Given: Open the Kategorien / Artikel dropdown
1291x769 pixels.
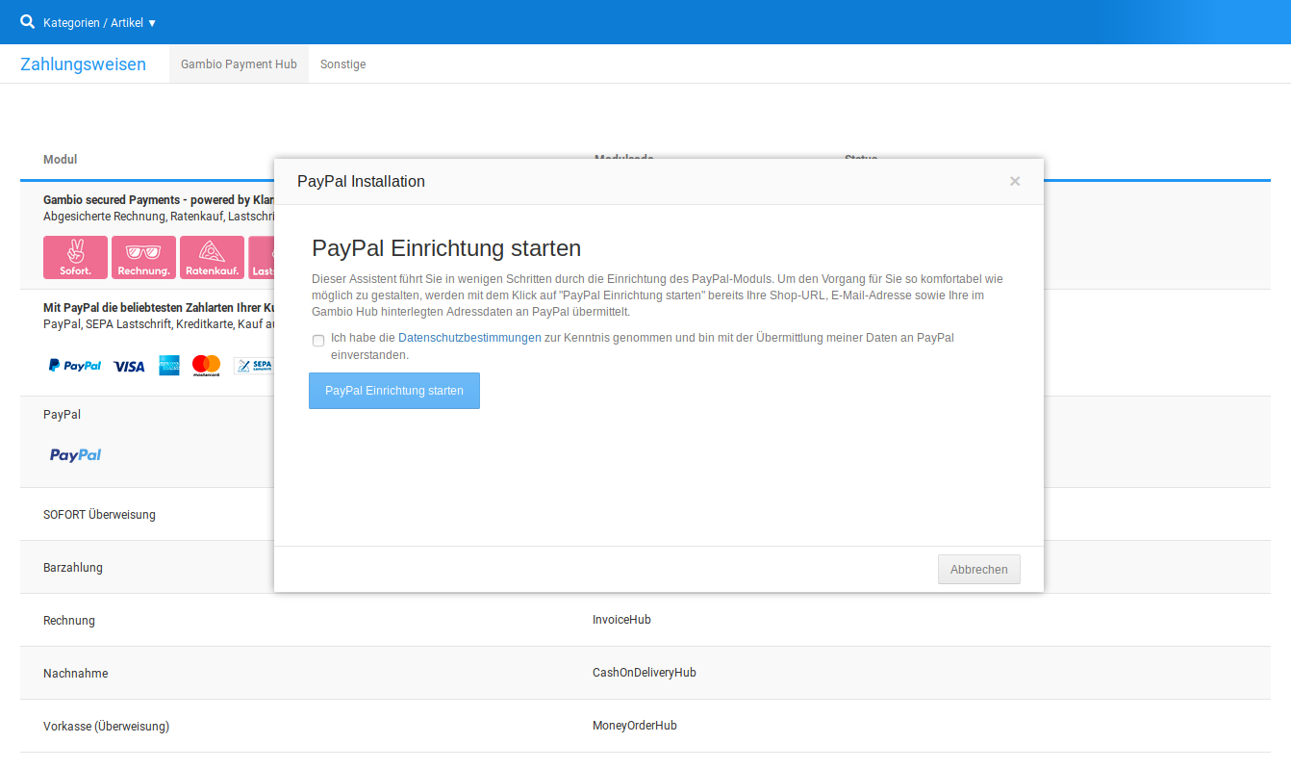Looking at the screenshot, I should pyautogui.click(x=100, y=22).
